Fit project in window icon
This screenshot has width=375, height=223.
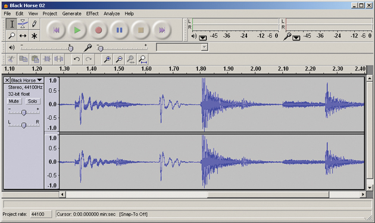pos(143,59)
